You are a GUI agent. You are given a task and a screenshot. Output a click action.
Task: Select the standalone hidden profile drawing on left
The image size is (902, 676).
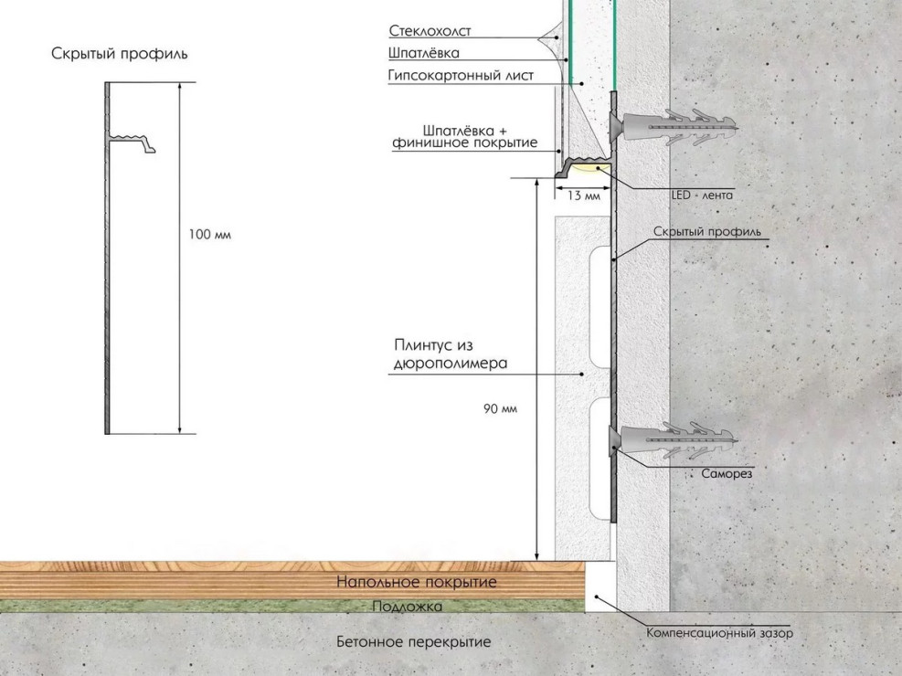[x=108, y=256]
